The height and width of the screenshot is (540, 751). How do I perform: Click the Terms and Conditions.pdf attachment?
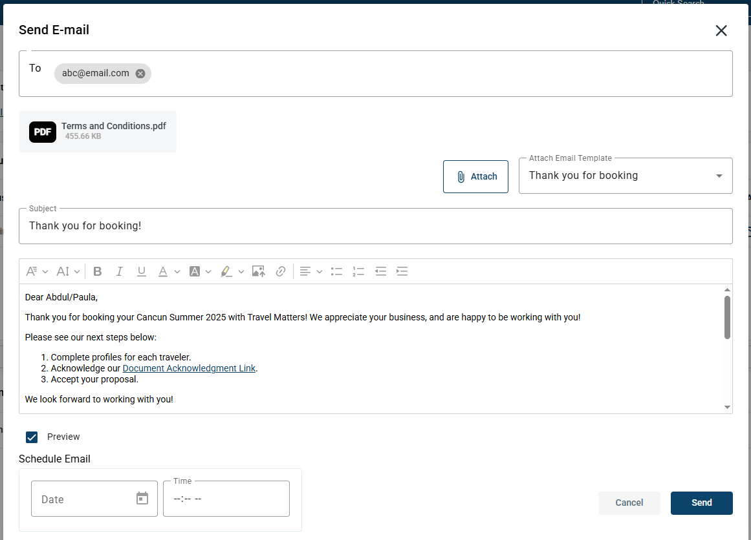tap(98, 132)
